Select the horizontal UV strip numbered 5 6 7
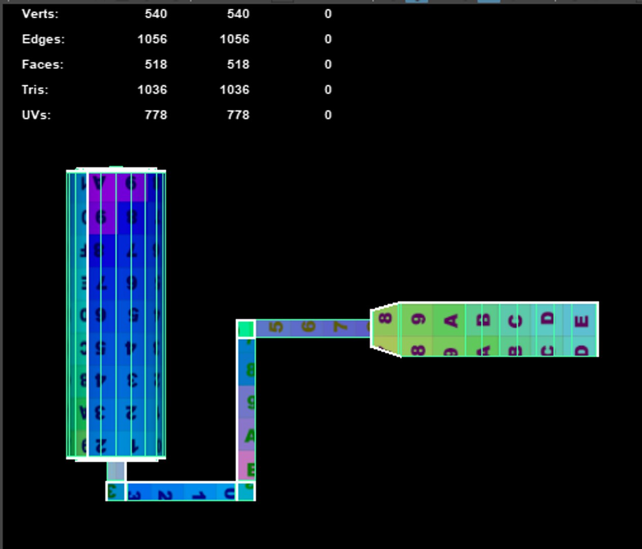Viewport: 642px width, 549px height. pyautogui.click(x=313, y=328)
